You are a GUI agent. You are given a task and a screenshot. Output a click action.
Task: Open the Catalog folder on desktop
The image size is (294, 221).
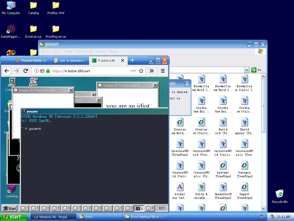click(x=34, y=8)
